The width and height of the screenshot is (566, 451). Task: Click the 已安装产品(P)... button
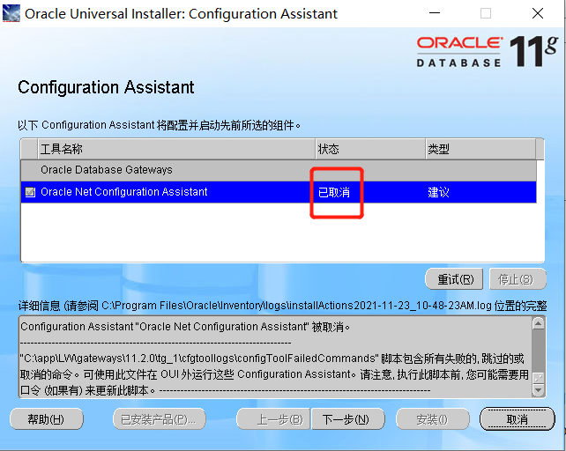160,419
